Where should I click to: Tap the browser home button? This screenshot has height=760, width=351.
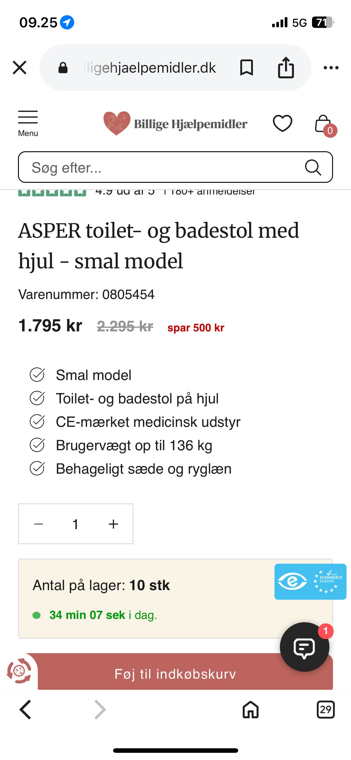point(250,710)
